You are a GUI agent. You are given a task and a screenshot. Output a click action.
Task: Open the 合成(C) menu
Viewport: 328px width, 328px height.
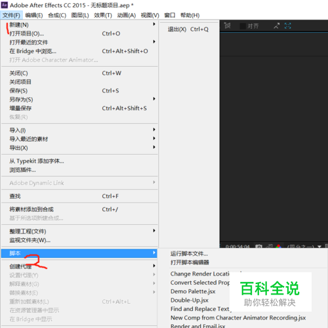click(x=57, y=15)
